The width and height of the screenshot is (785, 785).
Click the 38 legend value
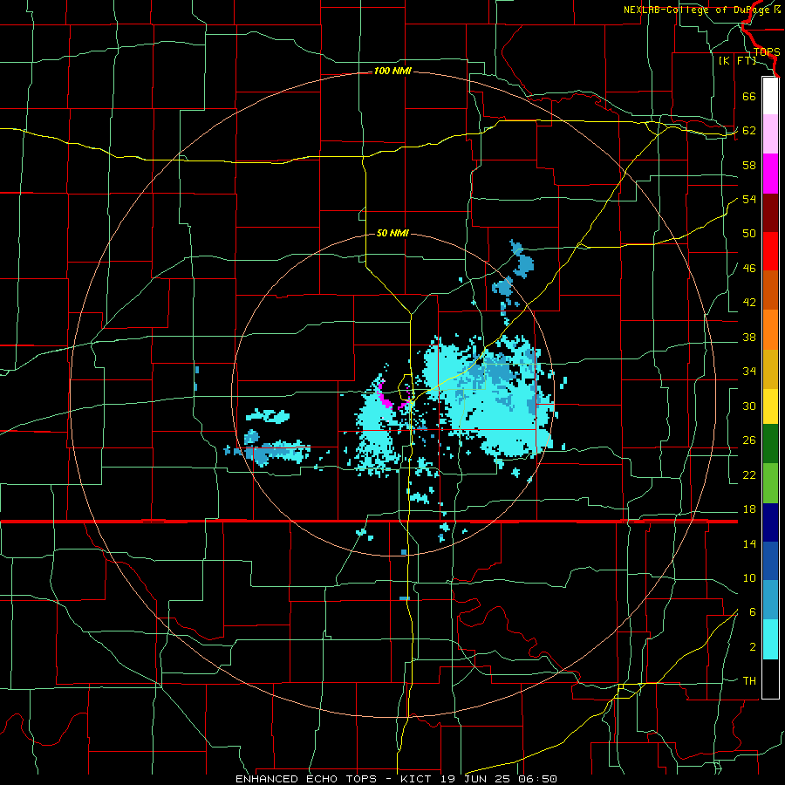[x=749, y=338]
